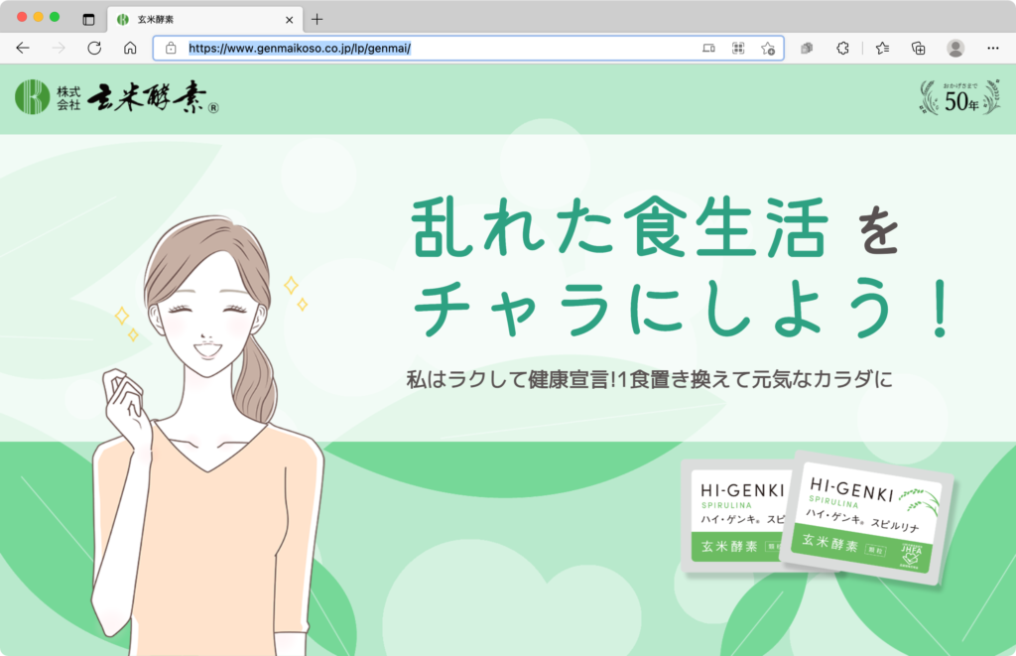Go to the browser home page

130,48
